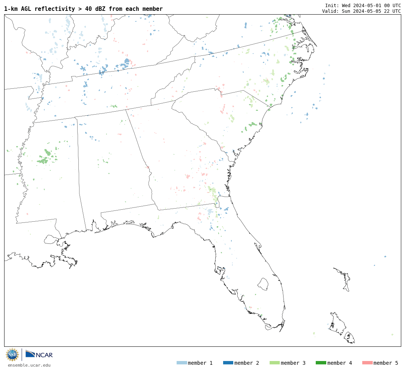The height and width of the screenshot is (370, 405).
Task: Click the ensemble.ucar.edu text
Action: point(29,365)
